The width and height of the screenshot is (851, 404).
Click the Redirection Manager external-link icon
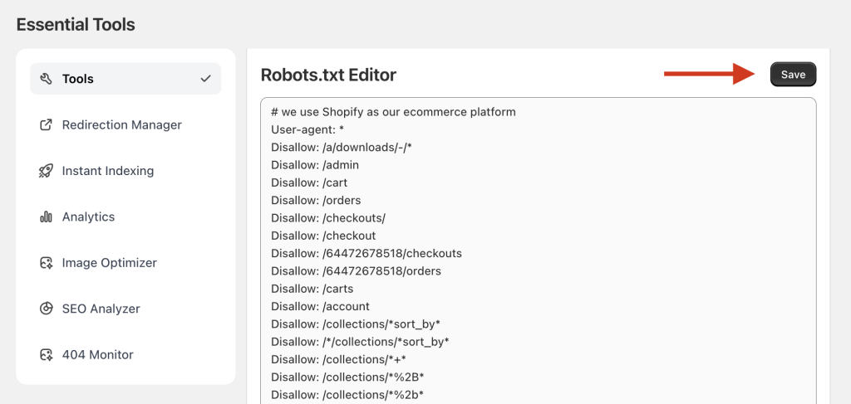tap(47, 125)
